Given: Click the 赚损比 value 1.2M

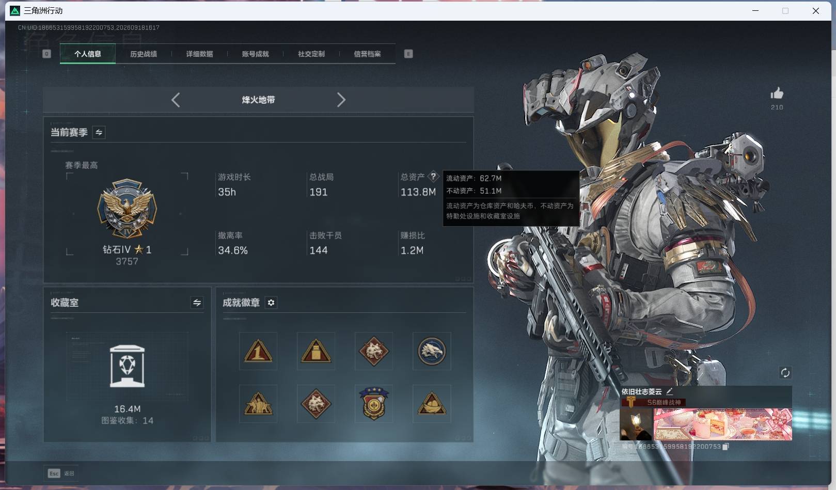Looking at the screenshot, I should pos(412,250).
